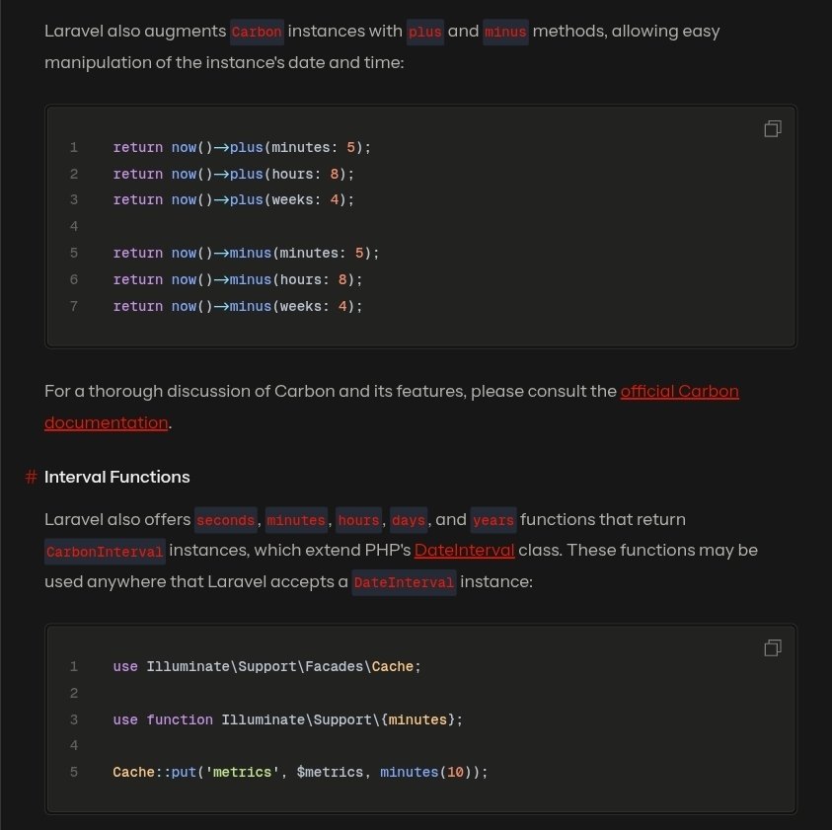Image resolution: width=832 pixels, height=830 pixels.
Task: Click the inline 'plus' code tag
Action: (425, 32)
